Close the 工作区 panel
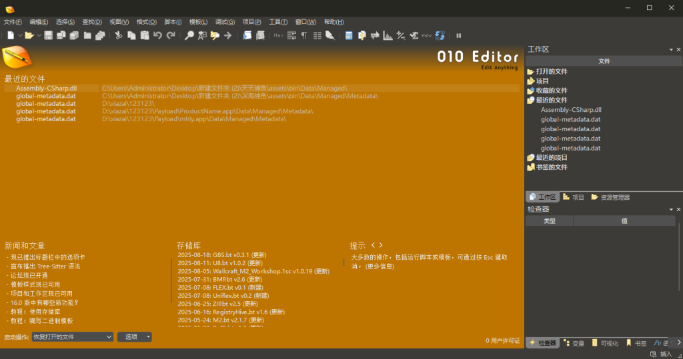This screenshot has height=359, width=683. [678, 49]
